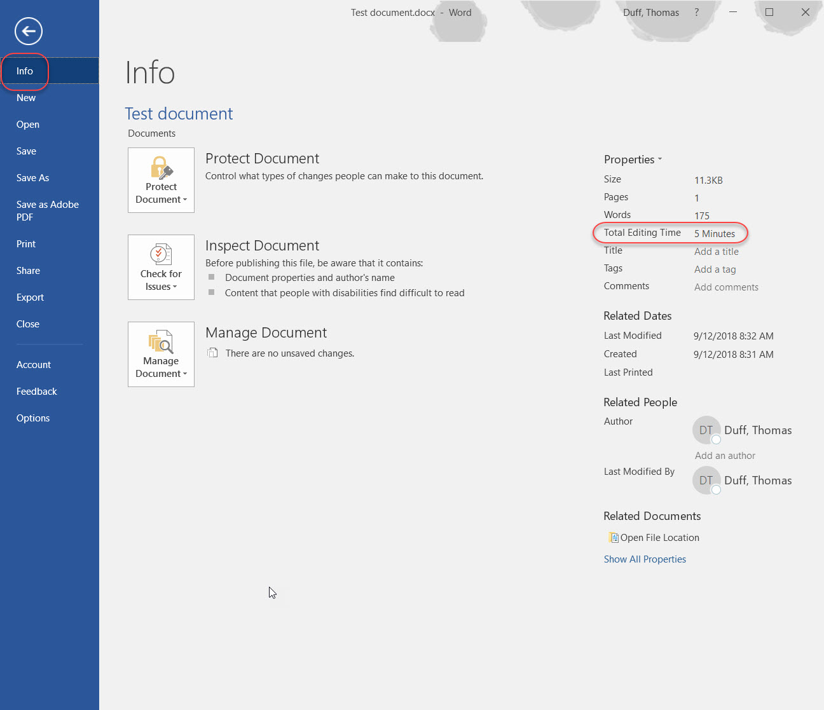The height and width of the screenshot is (710, 824).
Task: Click the Add a title field
Action: pos(717,252)
